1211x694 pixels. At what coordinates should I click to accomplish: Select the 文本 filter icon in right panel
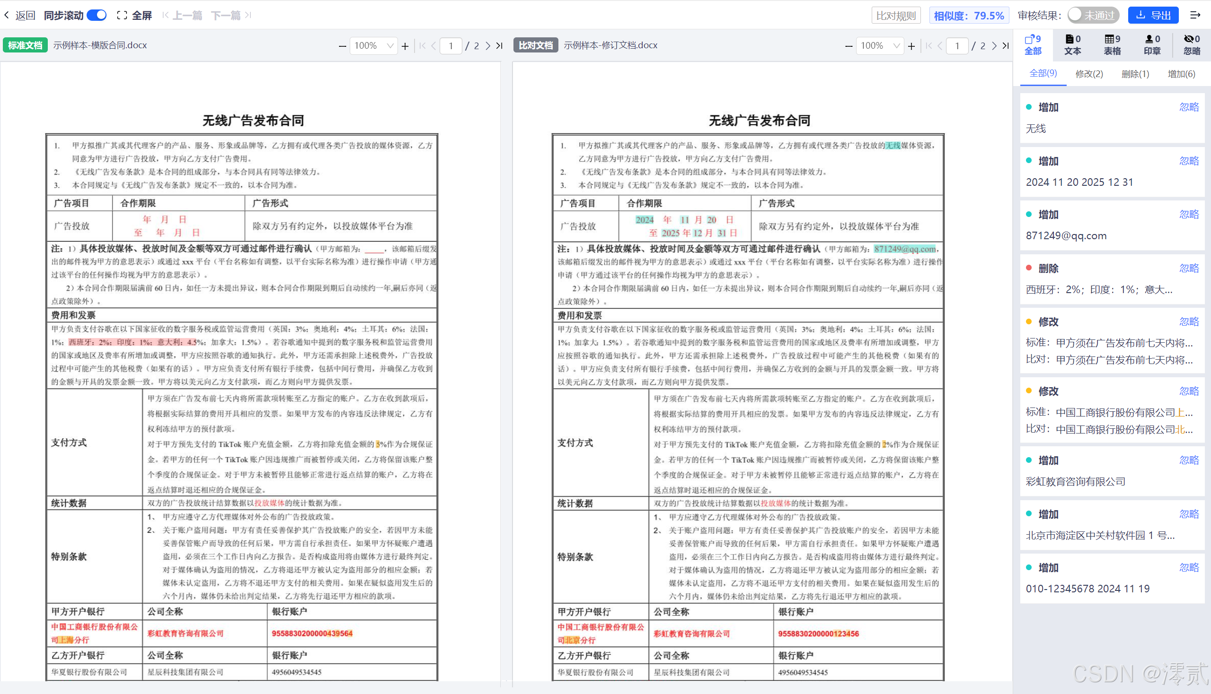[1073, 44]
